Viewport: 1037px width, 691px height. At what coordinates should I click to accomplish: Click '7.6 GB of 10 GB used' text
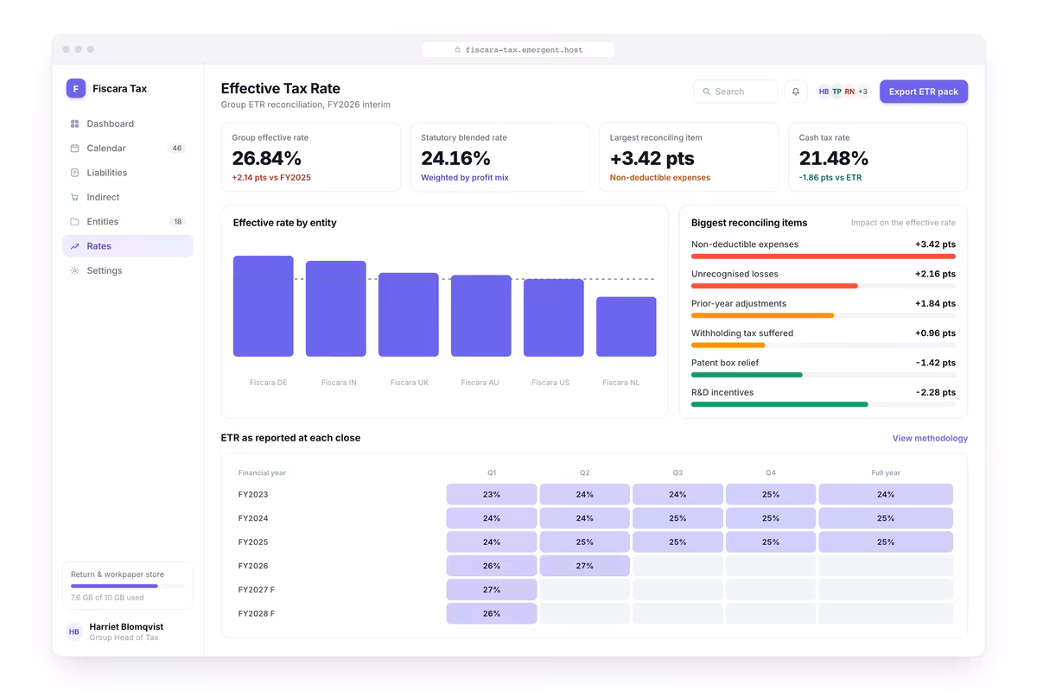tap(107, 598)
